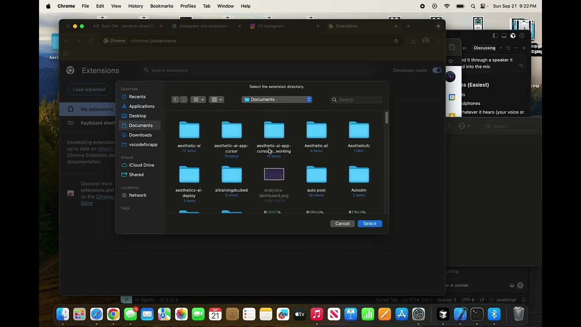Image resolution: width=581 pixels, height=327 pixels.
Task: Switch to the Extensions browser tab
Action: click(x=362, y=26)
